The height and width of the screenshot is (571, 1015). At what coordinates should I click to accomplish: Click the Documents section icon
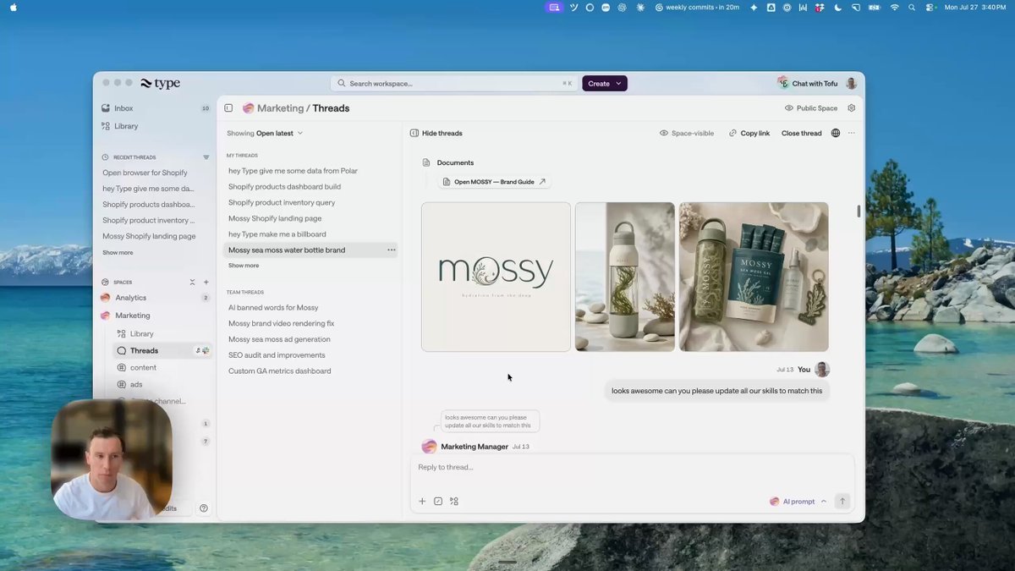[426, 162]
